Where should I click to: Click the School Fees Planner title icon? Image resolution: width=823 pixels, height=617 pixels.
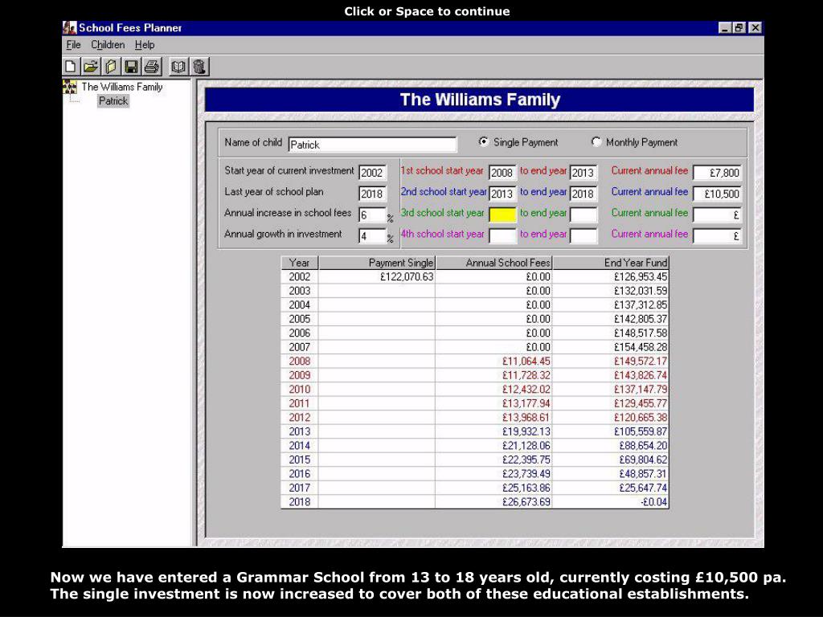point(69,28)
